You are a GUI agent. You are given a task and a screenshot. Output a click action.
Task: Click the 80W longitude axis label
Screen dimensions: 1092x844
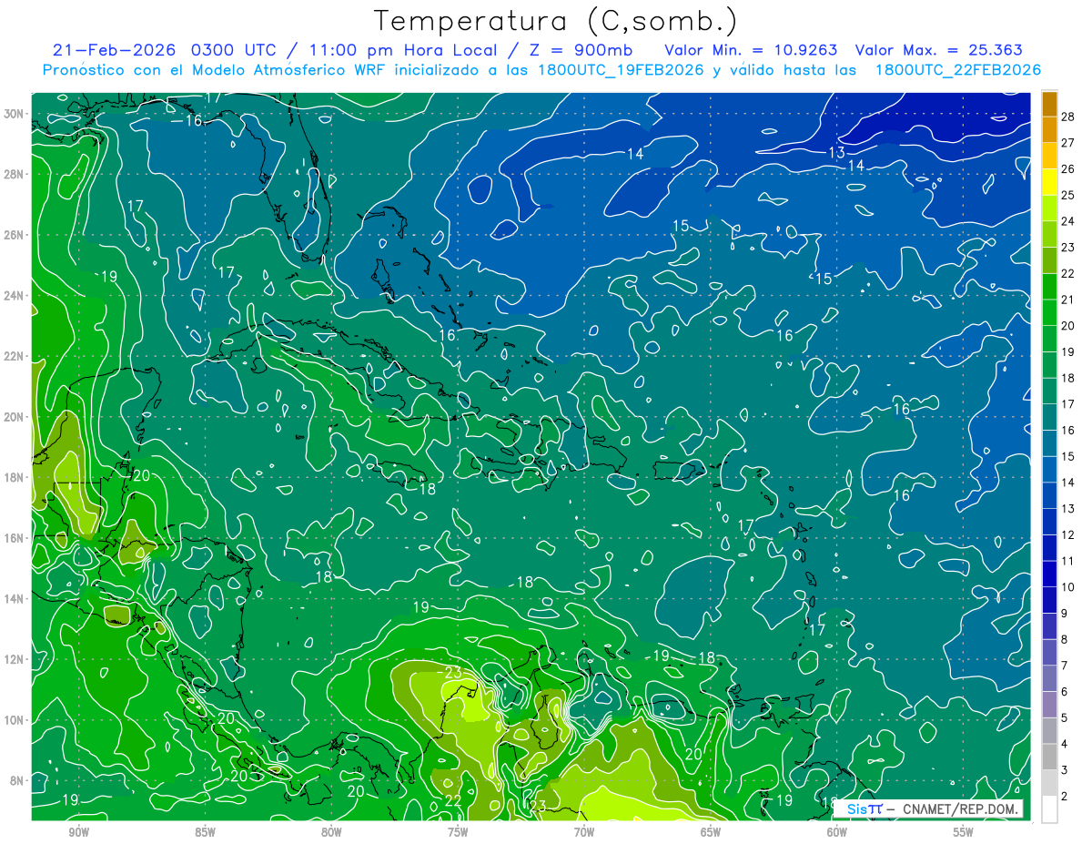coord(331,831)
